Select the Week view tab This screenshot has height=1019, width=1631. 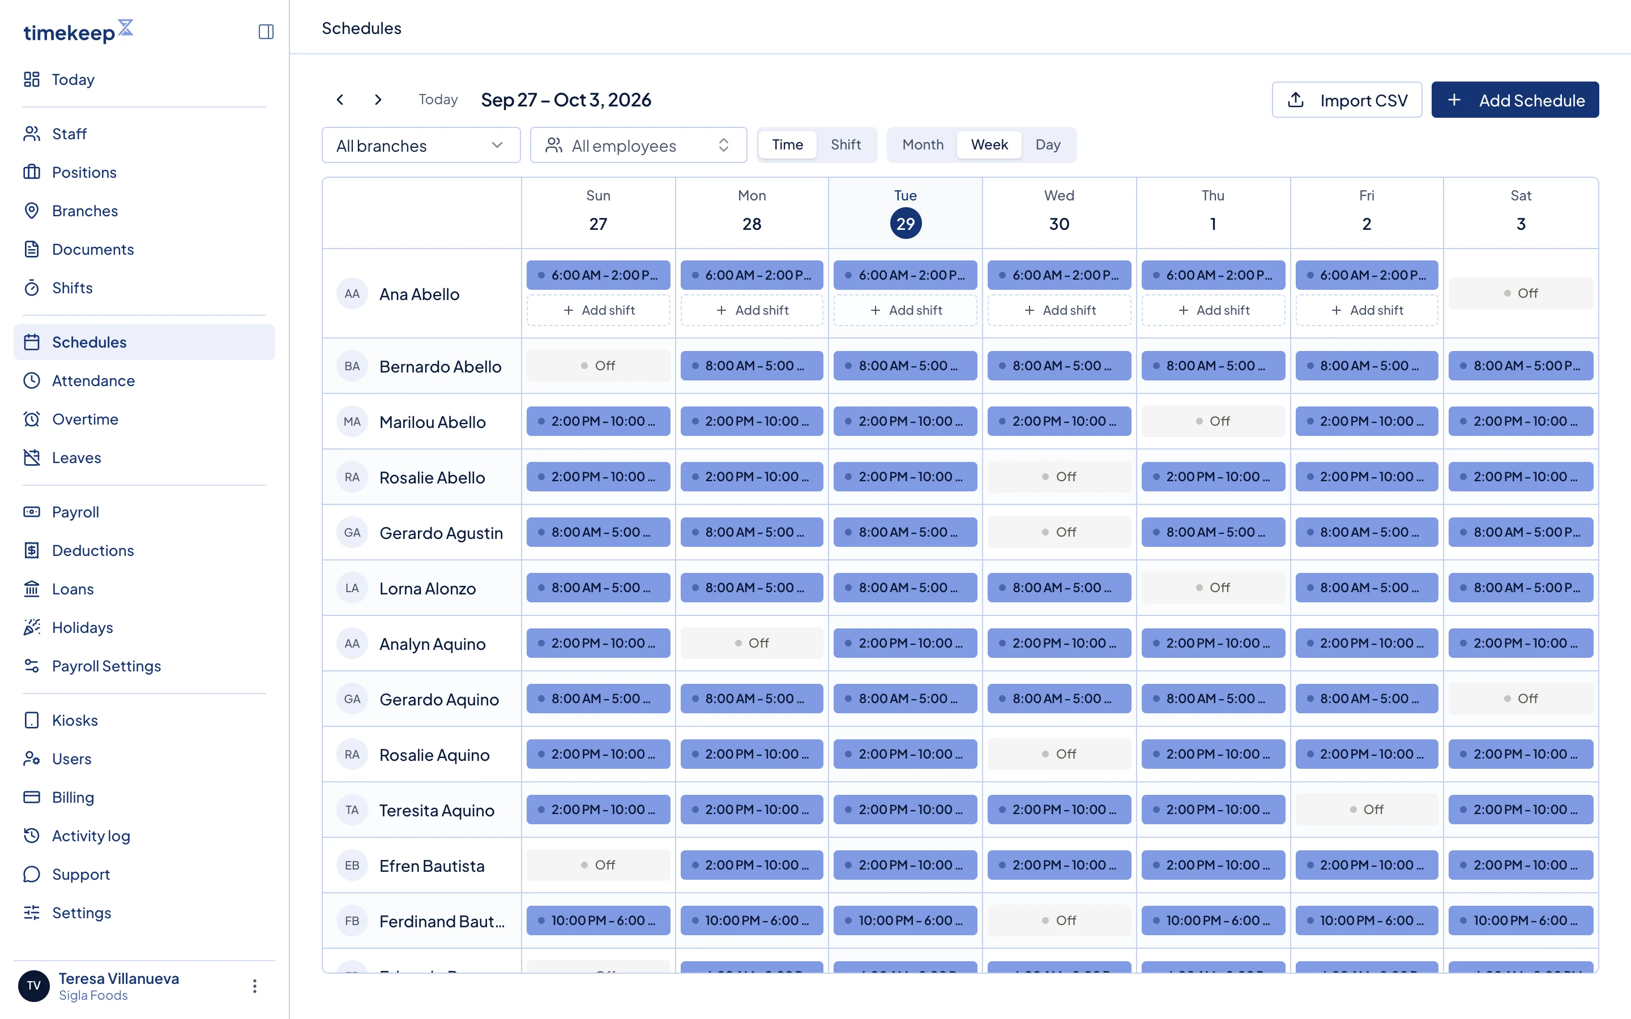(989, 145)
